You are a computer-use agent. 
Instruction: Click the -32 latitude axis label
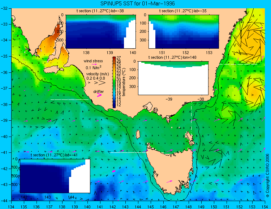[x=4, y=8]
